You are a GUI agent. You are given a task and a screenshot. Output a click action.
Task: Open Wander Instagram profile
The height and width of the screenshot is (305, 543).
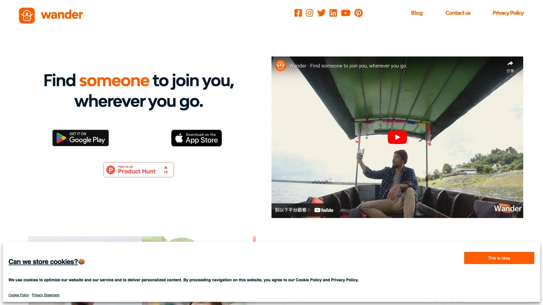pyautogui.click(x=310, y=13)
